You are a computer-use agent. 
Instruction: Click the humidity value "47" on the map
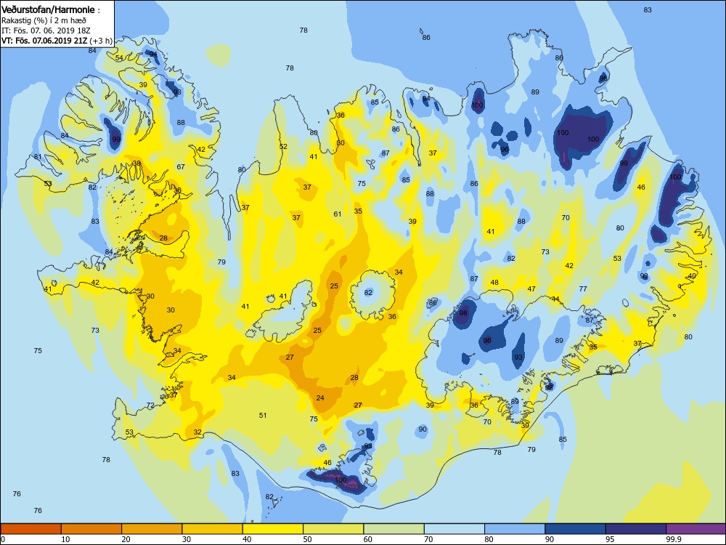(x=531, y=288)
